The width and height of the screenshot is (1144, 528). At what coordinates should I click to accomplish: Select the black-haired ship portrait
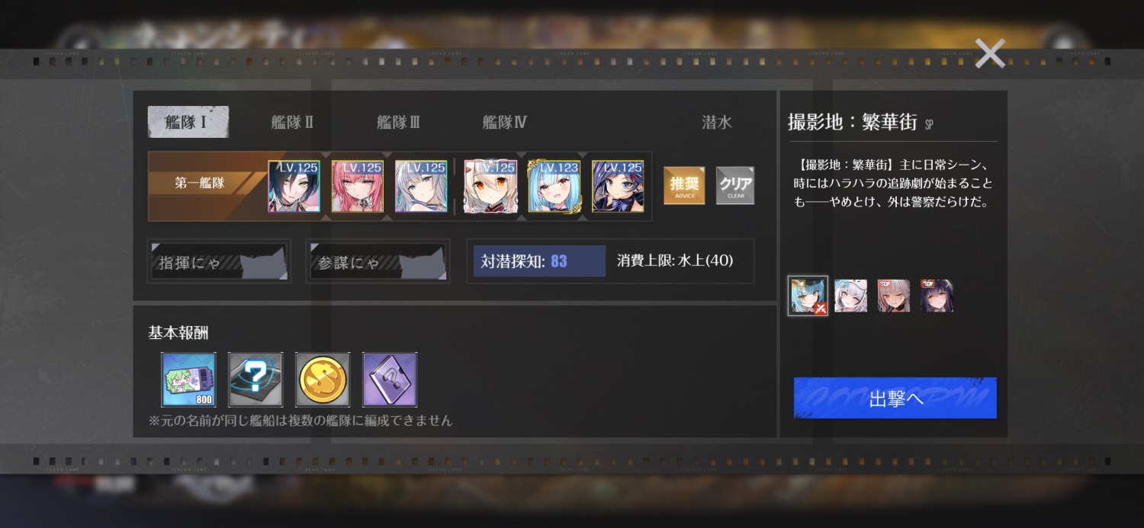(x=294, y=186)
